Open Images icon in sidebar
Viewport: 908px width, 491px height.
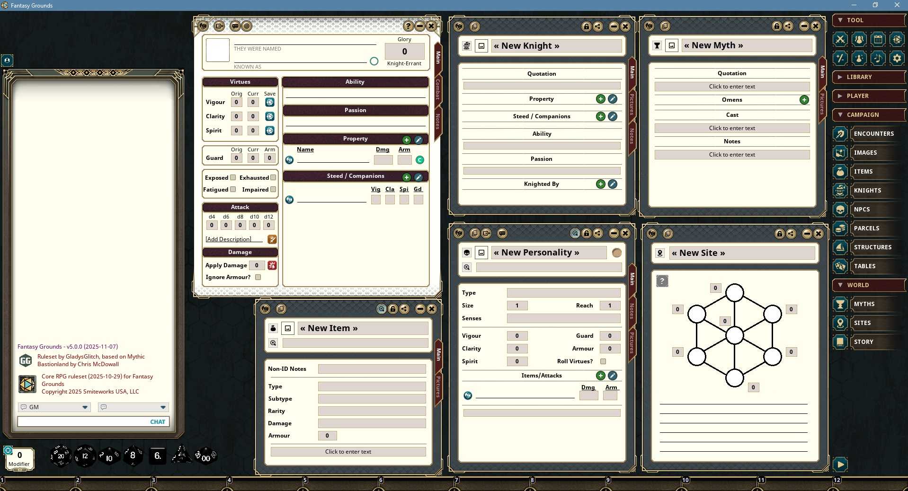[840, 153]
